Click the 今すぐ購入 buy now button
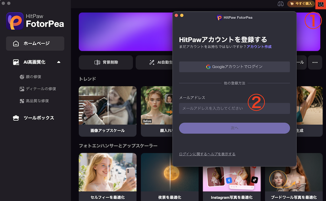Viewport: 326px width, 201px height. pos(301,4)
